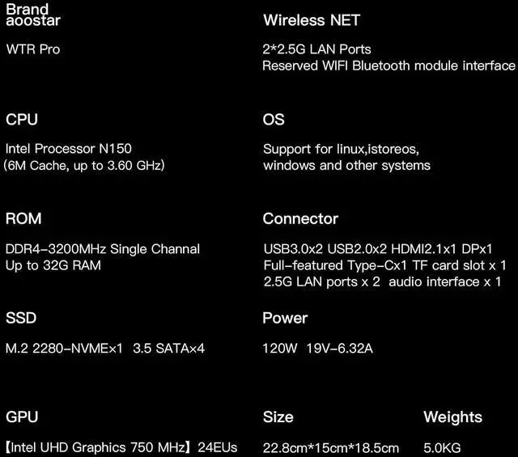Select the Support for linux,istoreos text
This screenshot has height=457, width=518.
[341, 149]
